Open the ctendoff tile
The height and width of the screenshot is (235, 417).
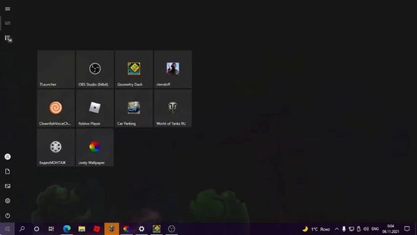click(x=173, y=69)
